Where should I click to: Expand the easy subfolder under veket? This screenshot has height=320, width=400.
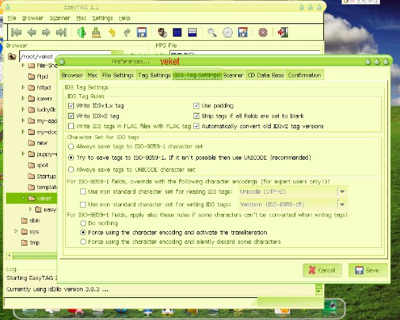click(x=30, y=209)
